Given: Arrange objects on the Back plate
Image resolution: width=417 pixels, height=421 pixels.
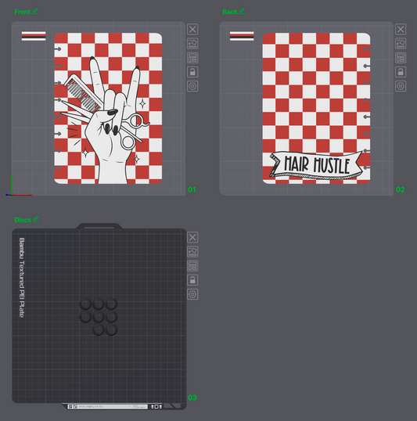Looking at the screenshot, I should click(401, 58).
